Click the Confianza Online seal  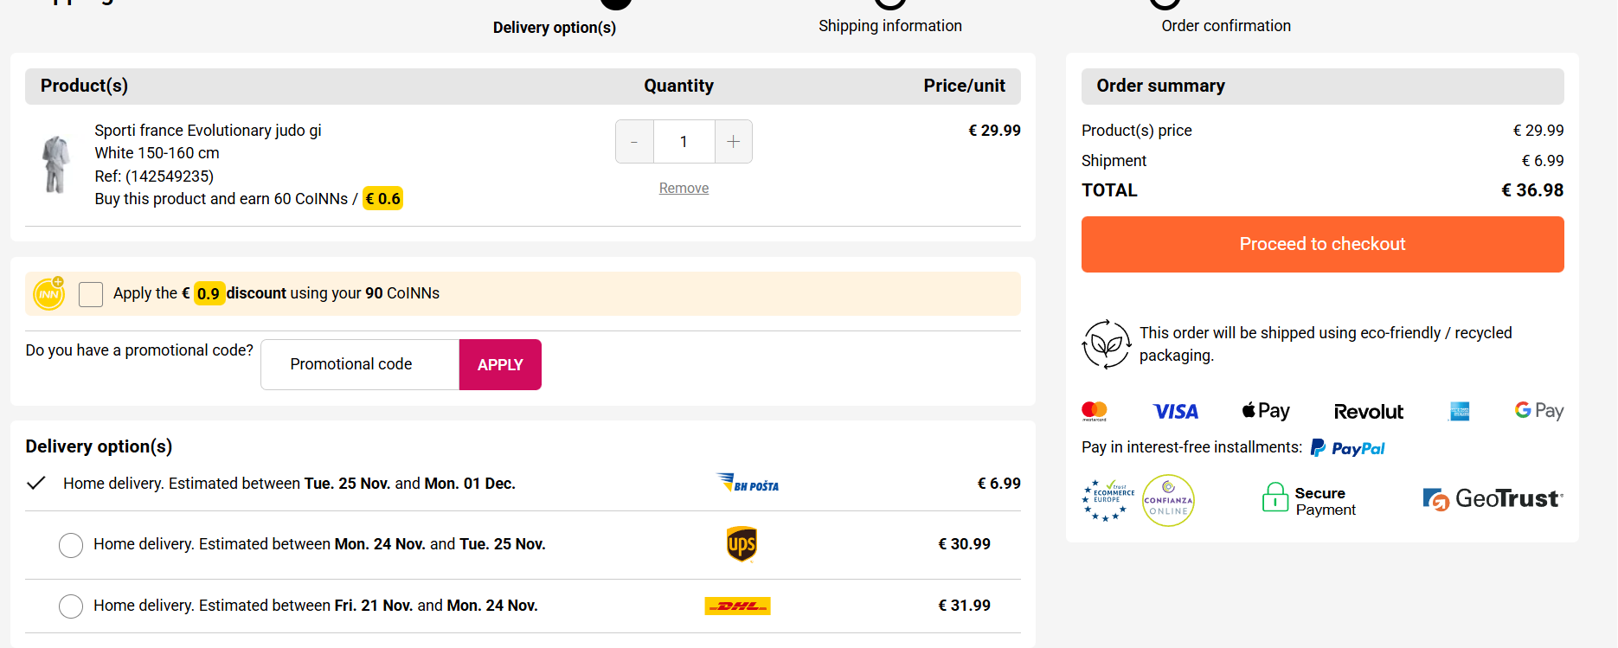[1168, 500]
